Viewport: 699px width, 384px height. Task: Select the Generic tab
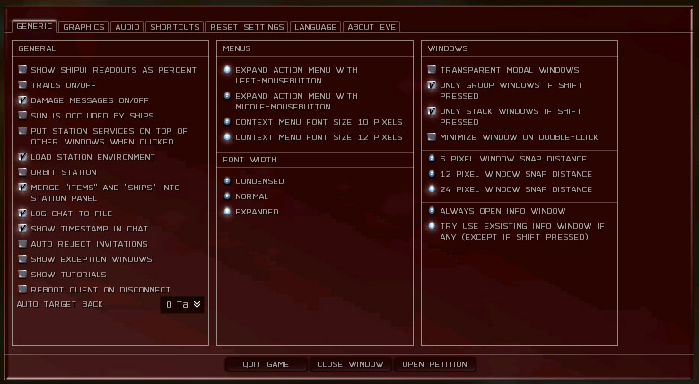click(34, 26)
